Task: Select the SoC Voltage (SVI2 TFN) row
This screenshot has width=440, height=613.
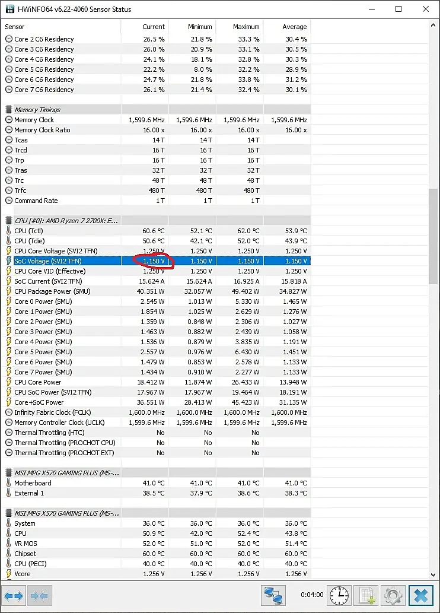Action: [x=158, y=261]
